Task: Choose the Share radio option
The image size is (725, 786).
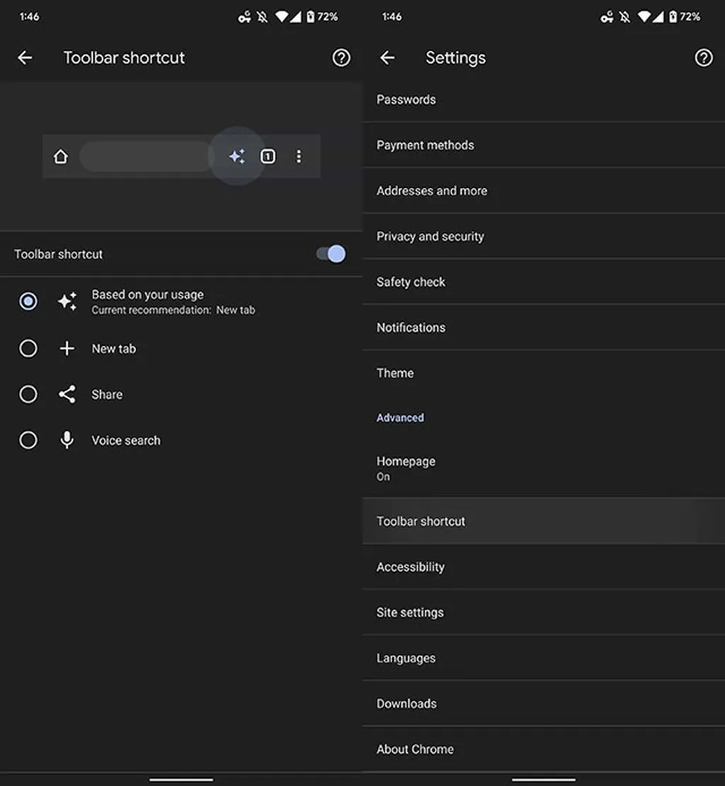Action: tap(28, 395)
